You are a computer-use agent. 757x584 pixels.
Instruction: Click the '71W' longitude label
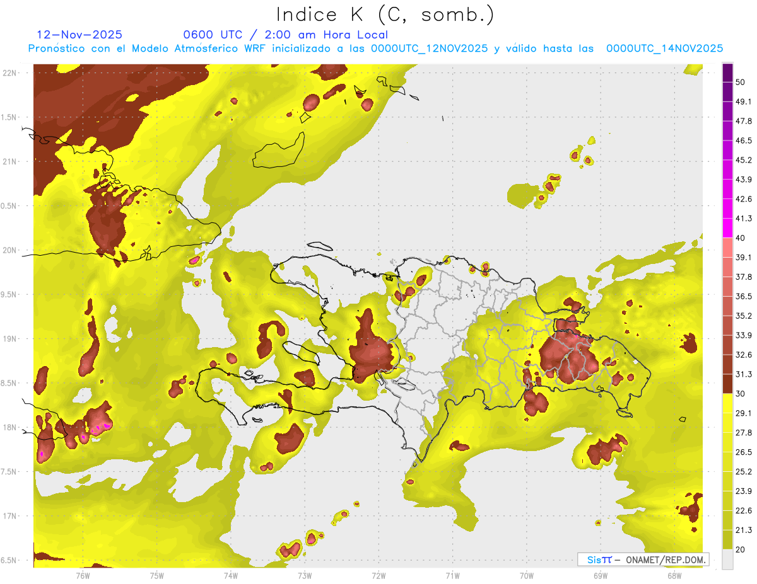pos(452,575)
